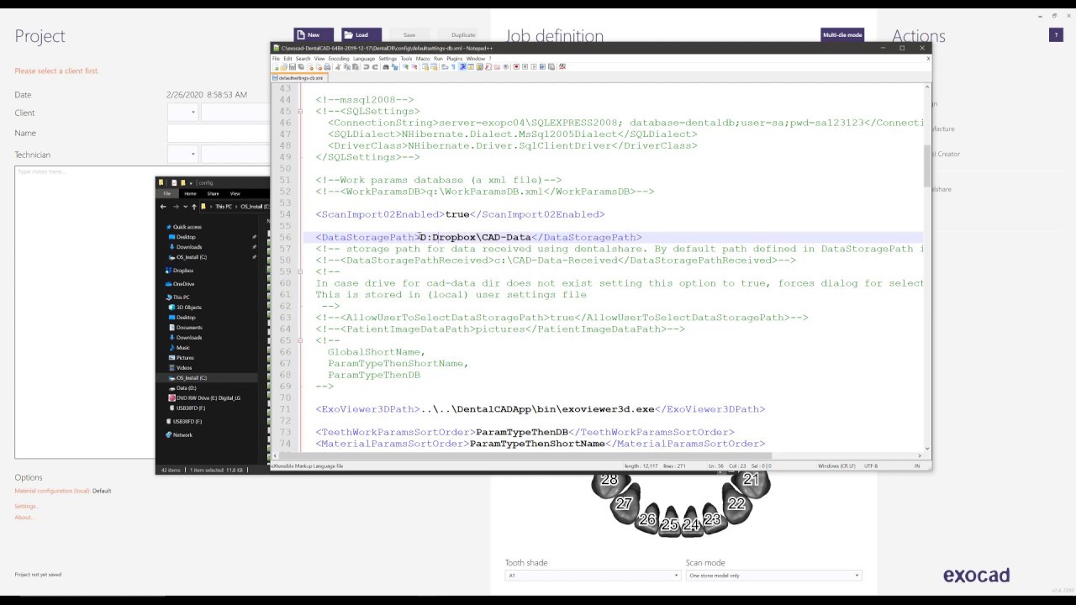Image resolution: width=1076 pixels, height=605 pixels.
Task: Open the File menu in Notepad++
Action: coord(276,59)
